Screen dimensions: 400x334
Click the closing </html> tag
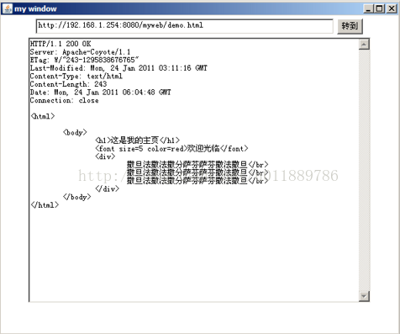click(x=45, y=205)
